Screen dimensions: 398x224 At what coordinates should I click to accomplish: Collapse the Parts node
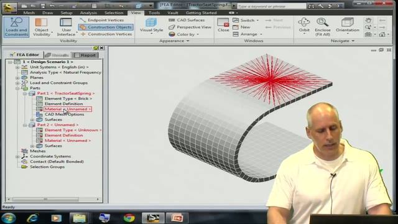pyautogui.click(x=17, y=88)
